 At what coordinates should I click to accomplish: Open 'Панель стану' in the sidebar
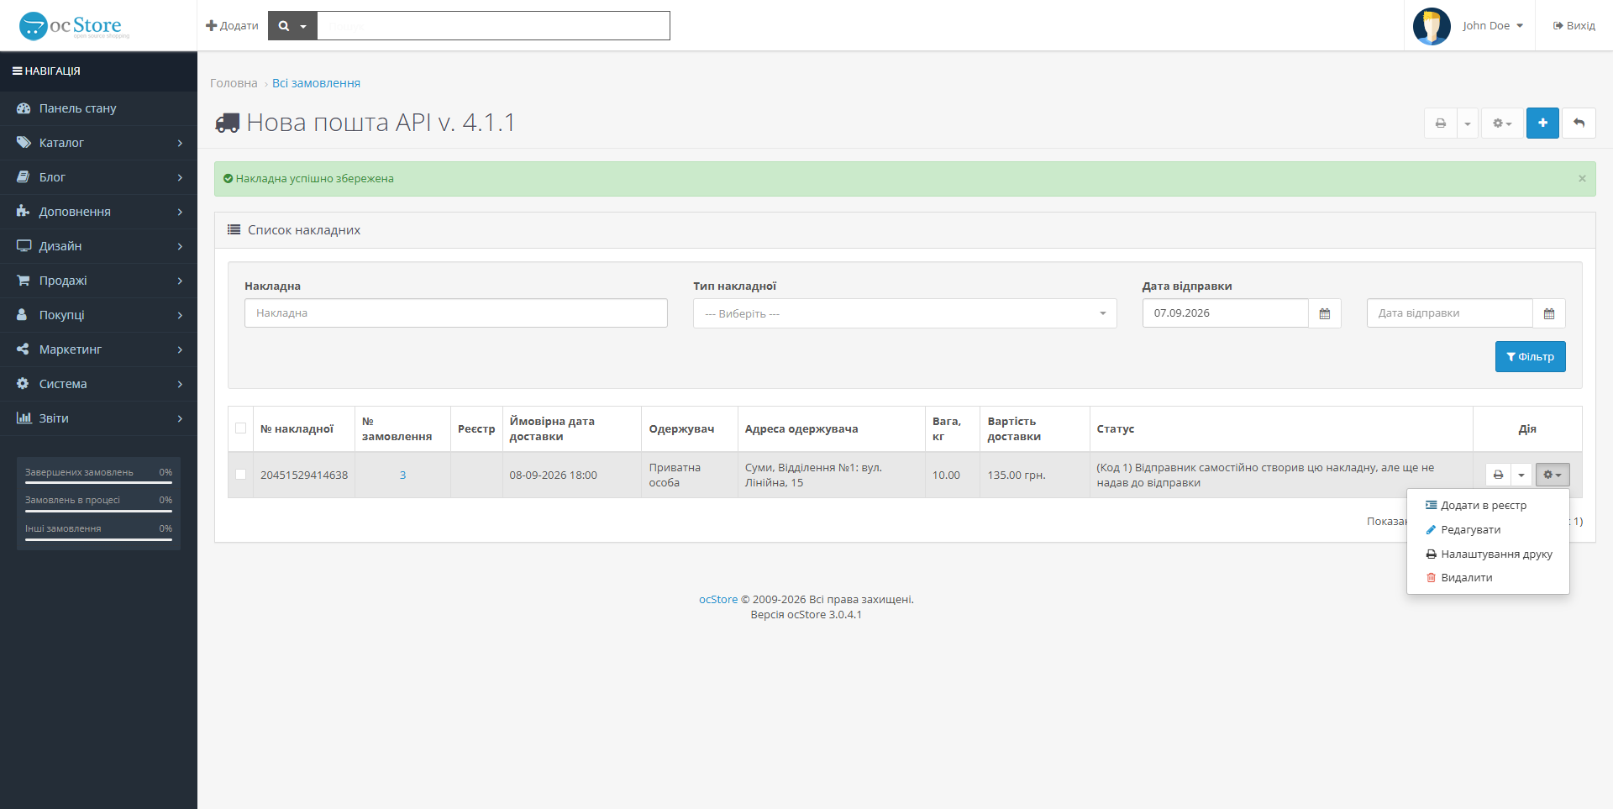point(98,108)
